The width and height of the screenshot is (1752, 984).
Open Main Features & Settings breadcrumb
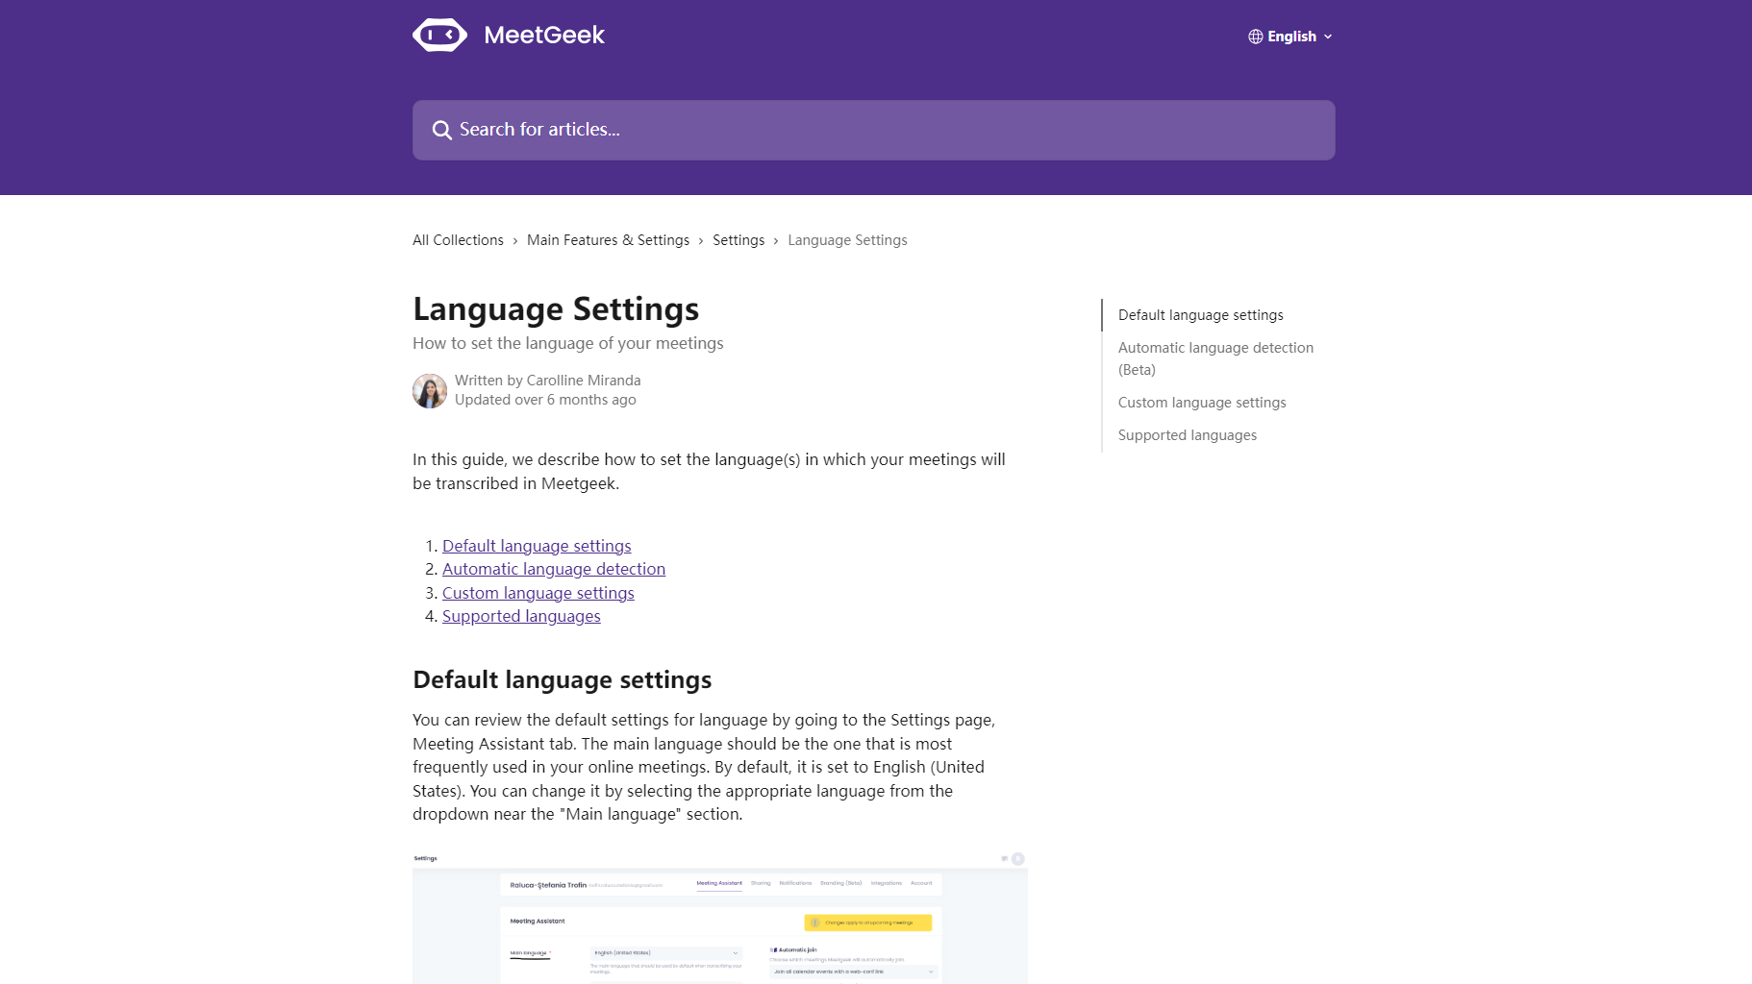tap(608, 240)
